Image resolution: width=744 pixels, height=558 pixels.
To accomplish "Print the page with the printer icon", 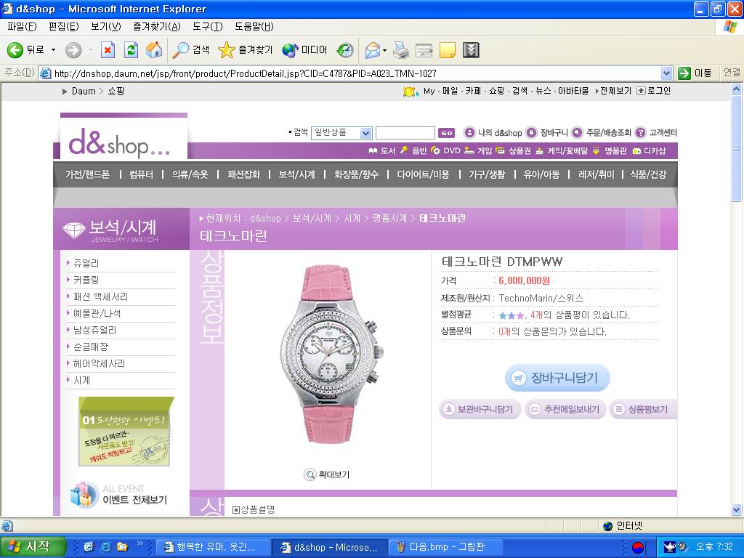I will point(401,50).
